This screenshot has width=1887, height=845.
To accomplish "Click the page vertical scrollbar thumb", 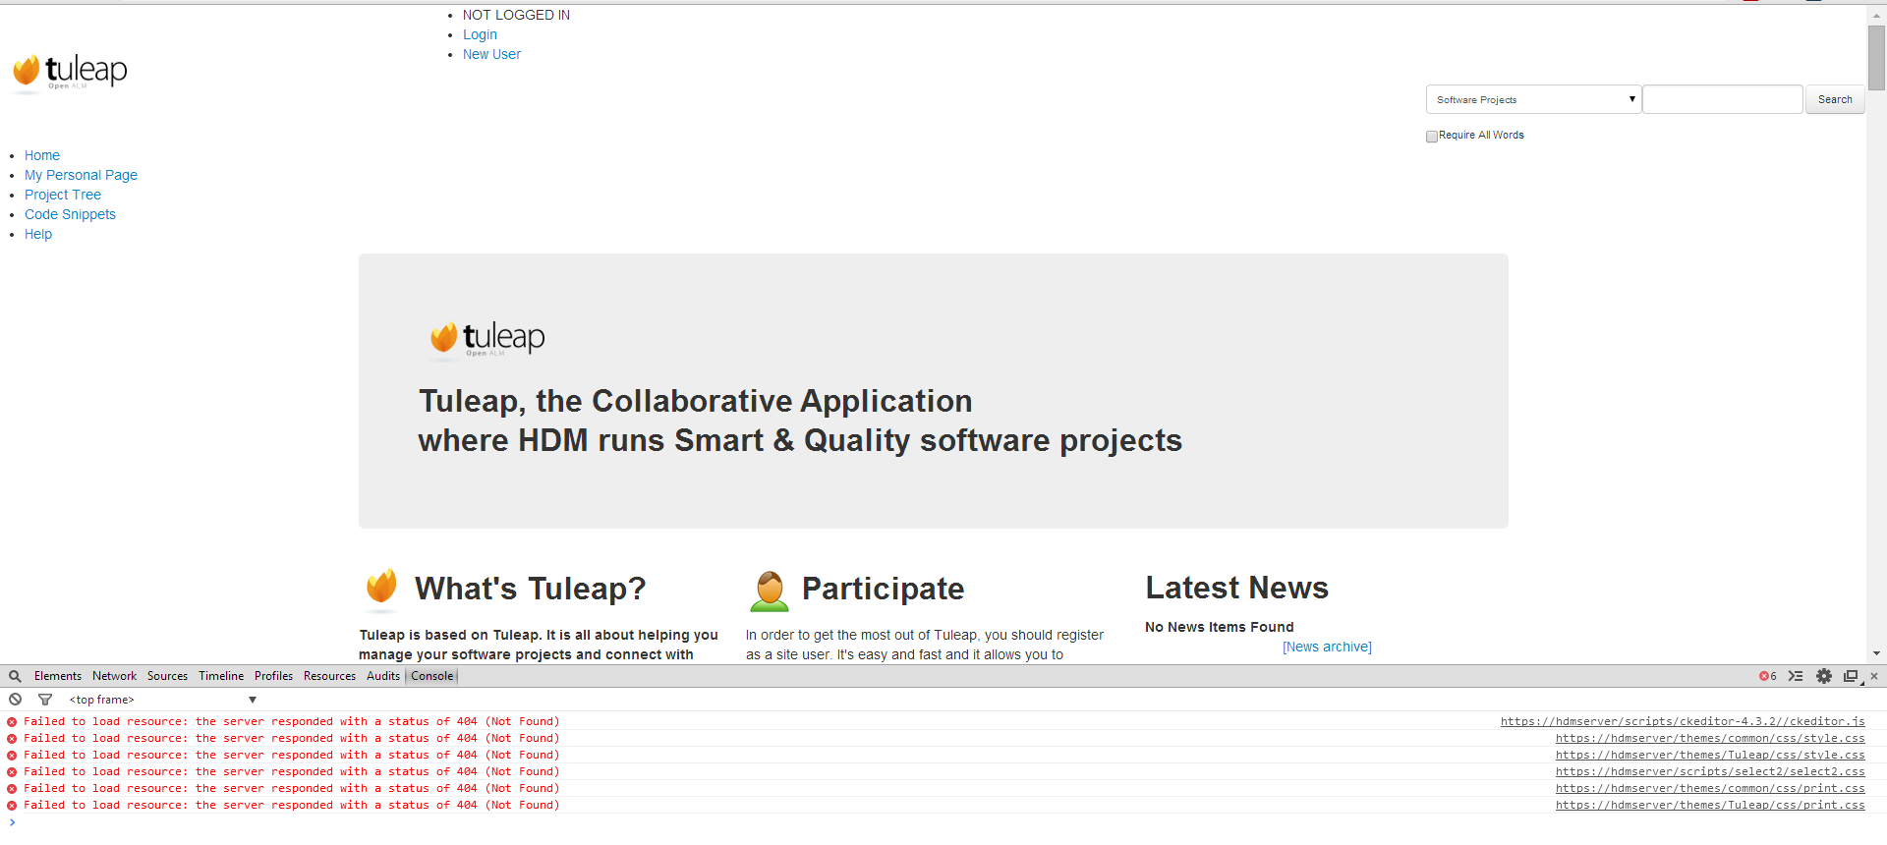I will tap(1876, 58).
